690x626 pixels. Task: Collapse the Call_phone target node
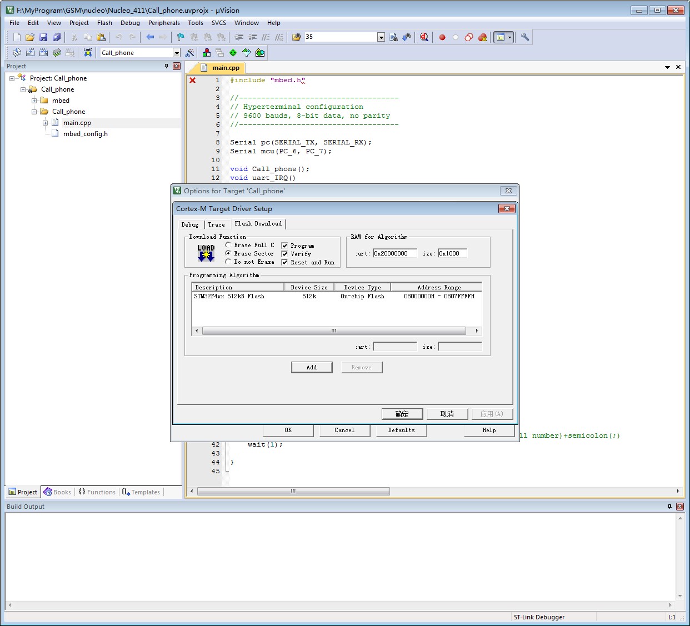coord(23,89)
